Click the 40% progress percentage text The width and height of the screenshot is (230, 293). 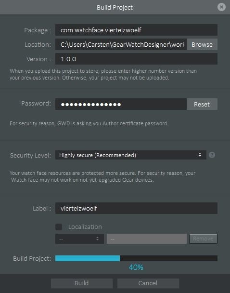point(136,267)
